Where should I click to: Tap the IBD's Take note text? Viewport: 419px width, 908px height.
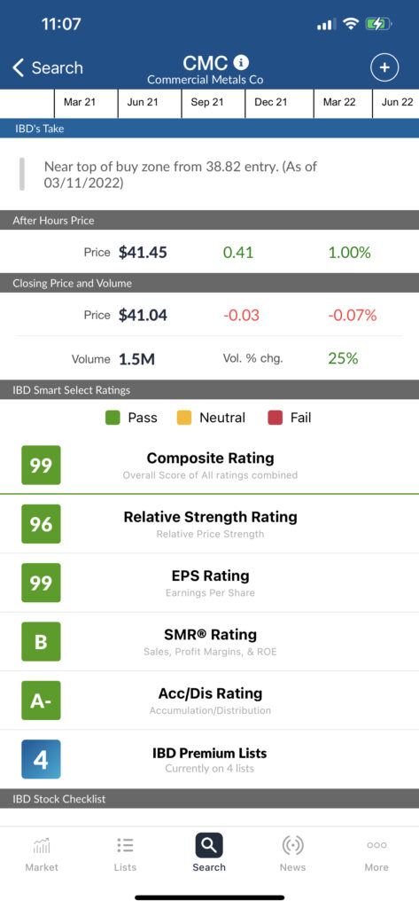pyautogui.click(x=181, y=175)
